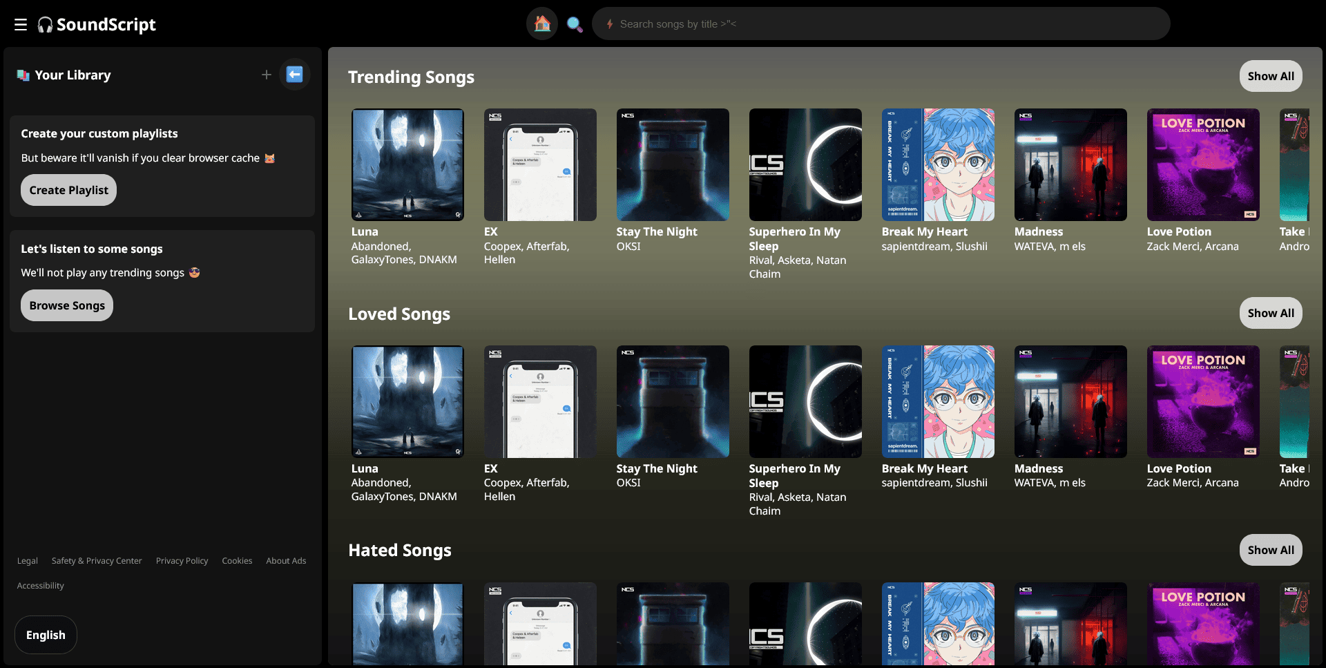Show all Hated Songs
The image size is (1326, 668).
1270,550
